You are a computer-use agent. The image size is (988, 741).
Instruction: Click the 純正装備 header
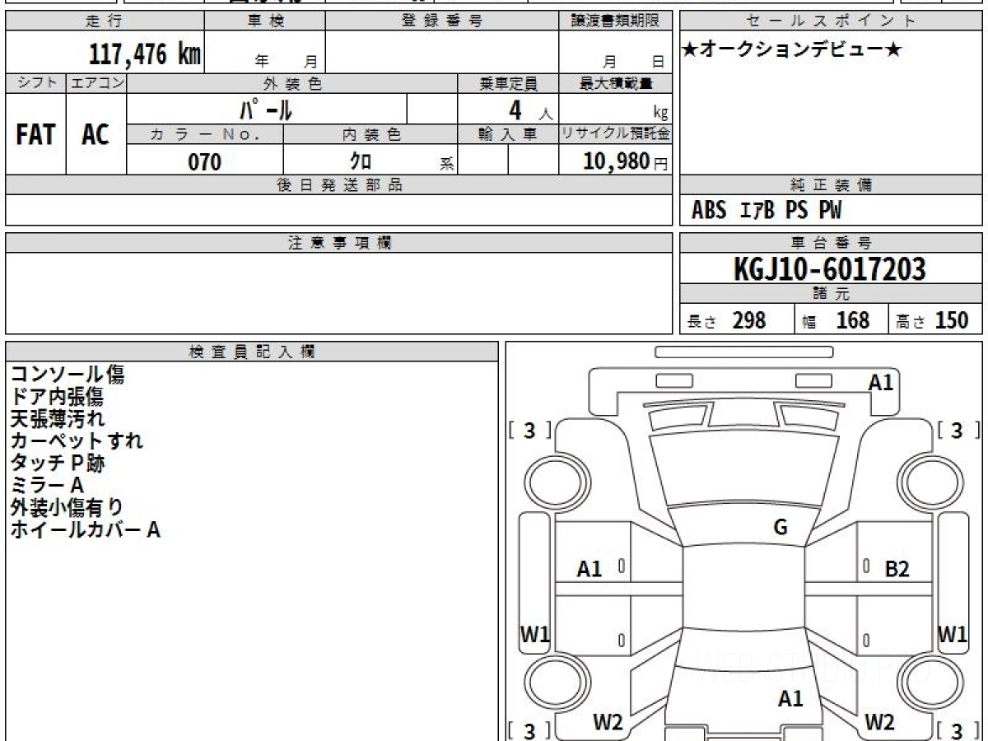(x=831, y=185)
